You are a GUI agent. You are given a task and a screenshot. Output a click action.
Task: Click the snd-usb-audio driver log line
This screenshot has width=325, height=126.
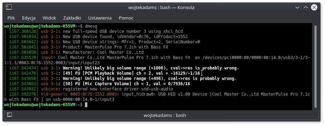pyautogui.click(x=88, y=89)
